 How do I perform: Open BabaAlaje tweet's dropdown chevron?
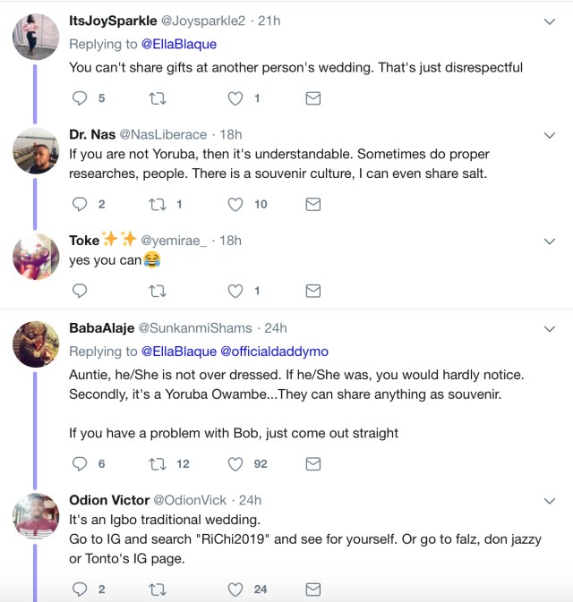550,329
